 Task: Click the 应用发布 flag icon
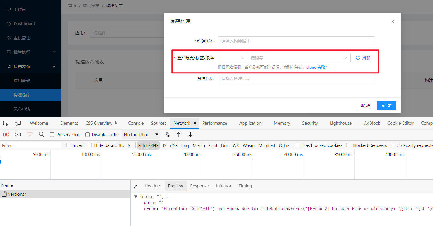coord(9,66)
